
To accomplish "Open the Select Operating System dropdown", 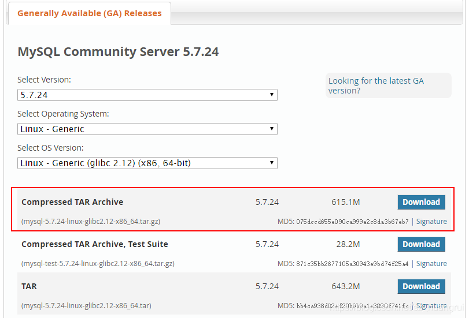I will (147, 129).
